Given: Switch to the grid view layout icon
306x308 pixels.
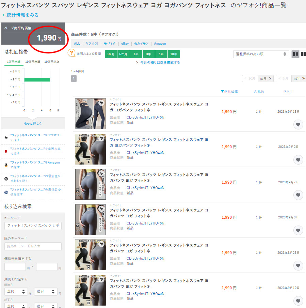Looking at the screenshot, I should coord(303,54).
